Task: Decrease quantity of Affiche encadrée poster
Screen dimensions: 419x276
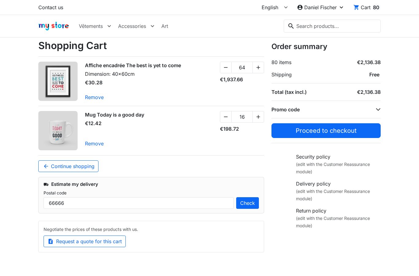Action: (226, 67)
